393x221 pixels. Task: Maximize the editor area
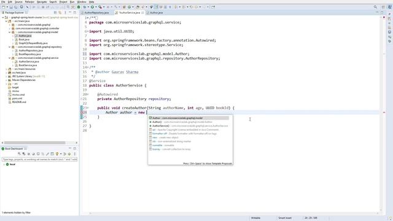[382, 12]
